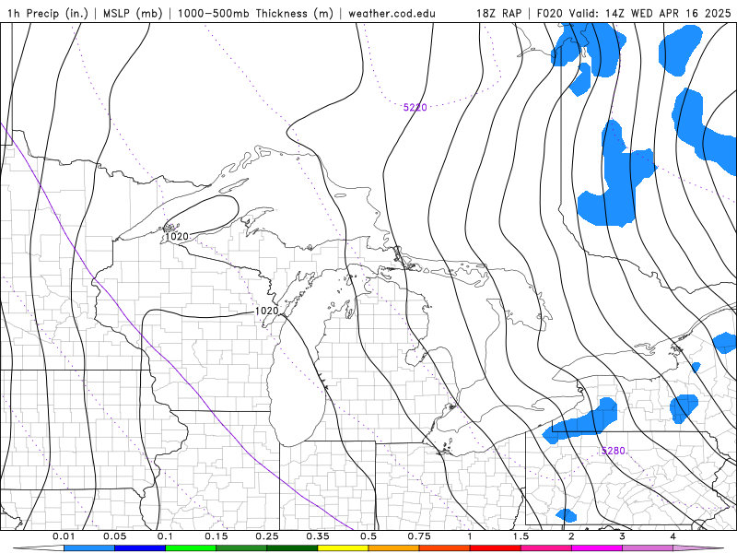This screenshot has height=553, width=737.
Task: Pick the orange 0.5–0.75 legend swatch
Action: click(x=394, y=548)
